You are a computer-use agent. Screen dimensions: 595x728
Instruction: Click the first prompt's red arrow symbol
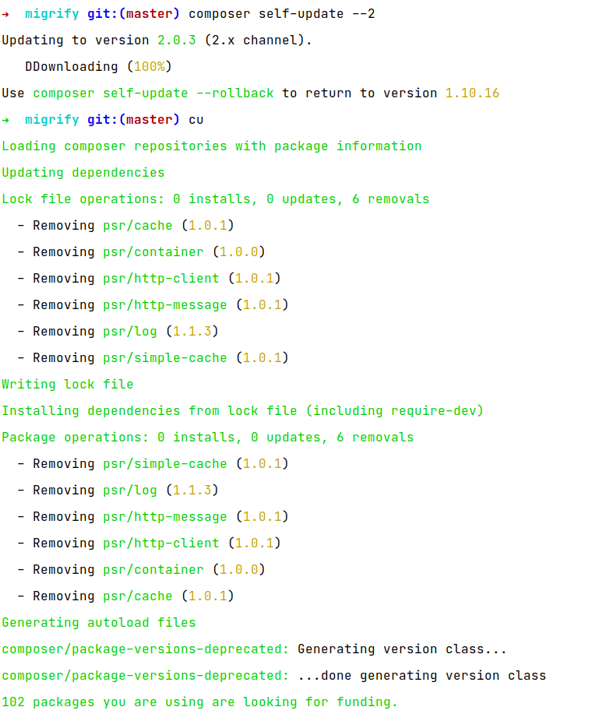point(5,14)
